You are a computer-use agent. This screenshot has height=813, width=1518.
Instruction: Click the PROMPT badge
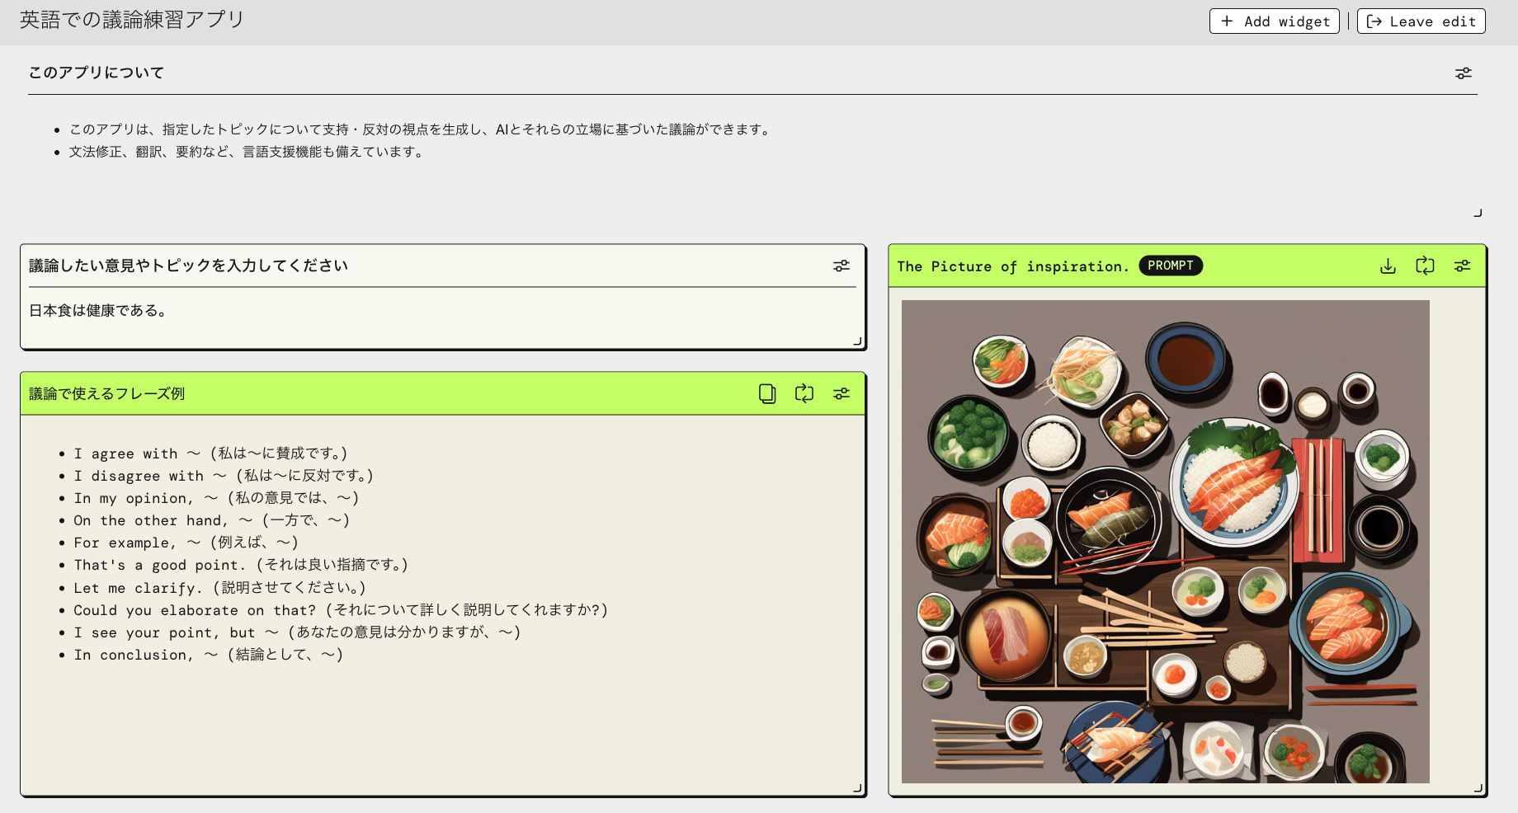pyautogui.click(x=1171, y=266)
